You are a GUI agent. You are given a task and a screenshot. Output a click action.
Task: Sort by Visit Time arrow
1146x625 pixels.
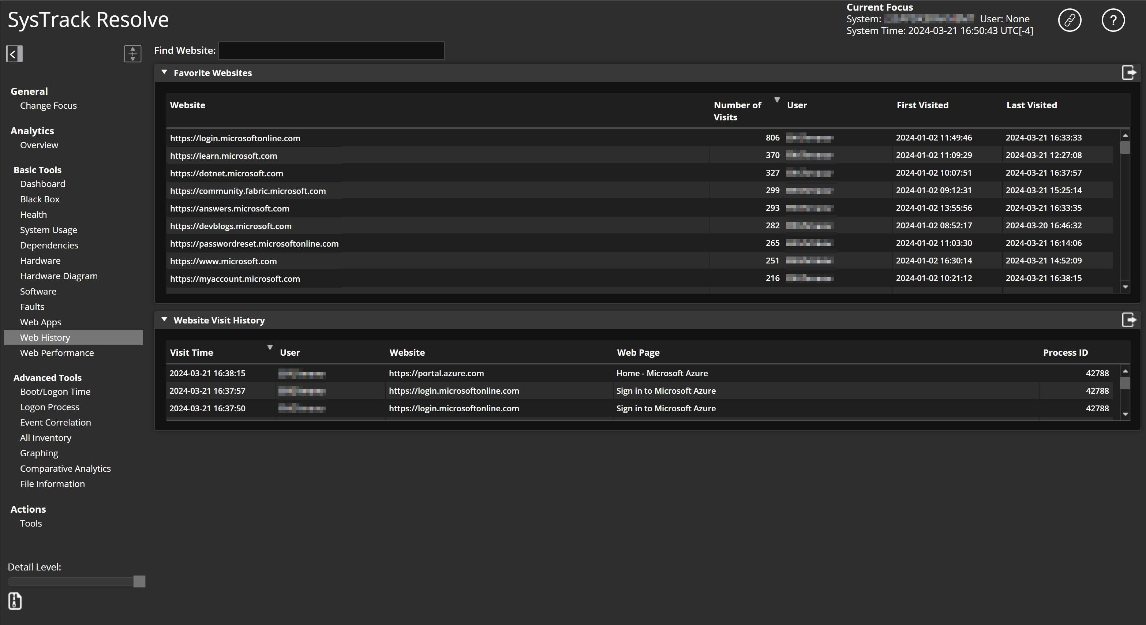(270, 347)
